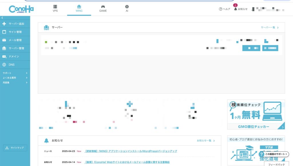Click the envelope icon beside メール管理
This screenshot has width=293, height=166.
click(4, 40)
